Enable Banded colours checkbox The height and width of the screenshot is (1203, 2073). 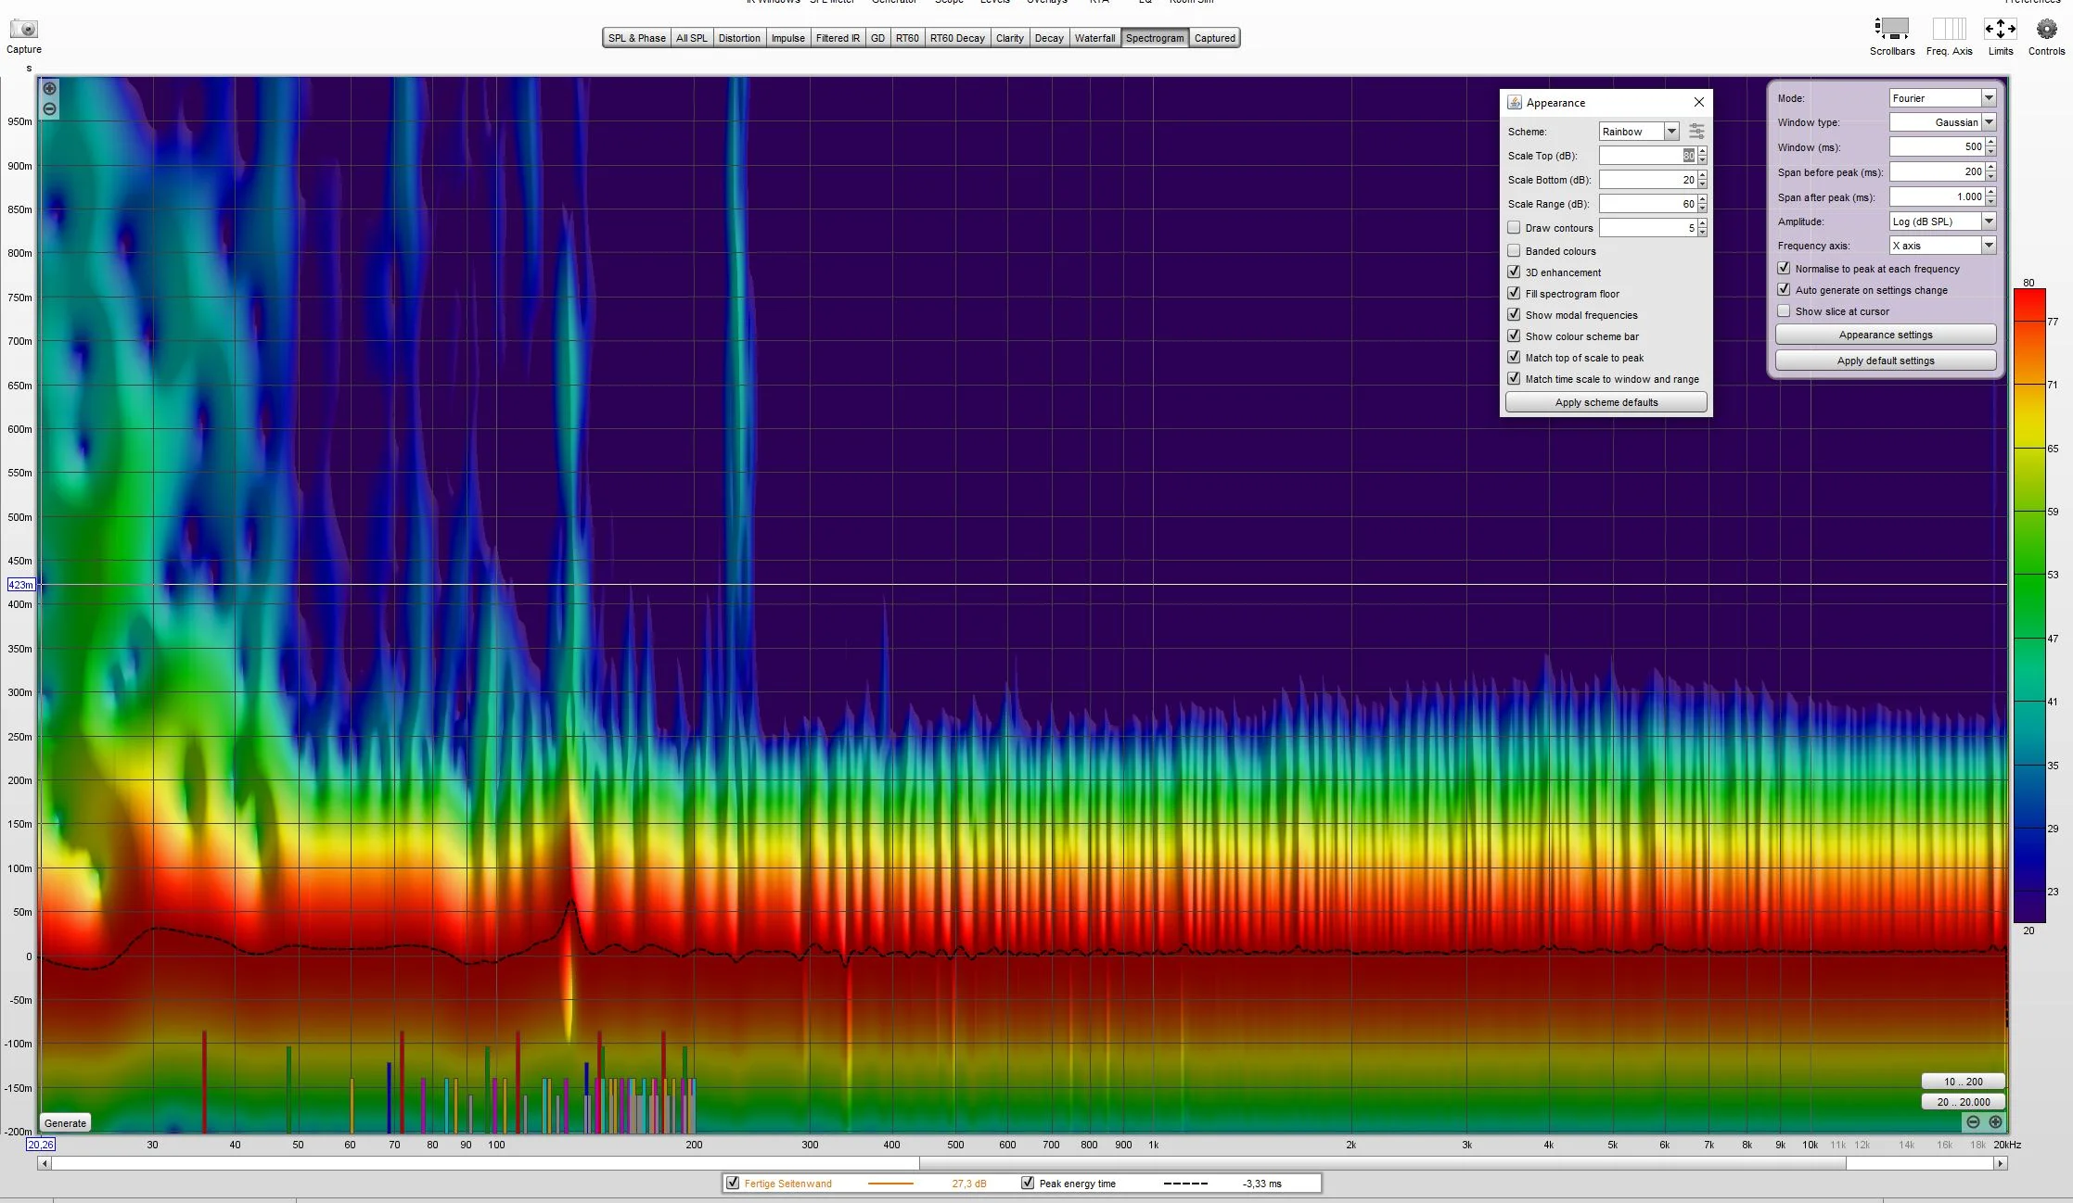click(1514, 251)
